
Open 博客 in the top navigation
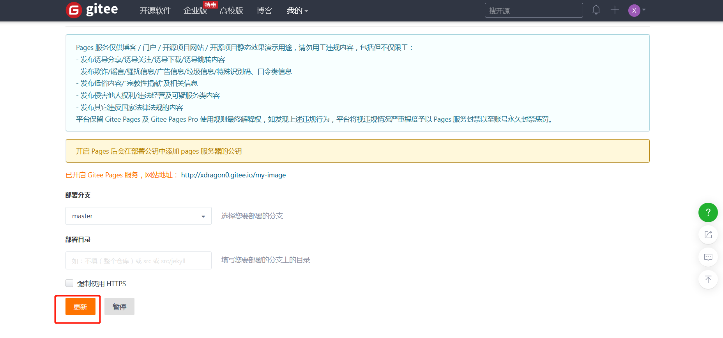[264, 11]
